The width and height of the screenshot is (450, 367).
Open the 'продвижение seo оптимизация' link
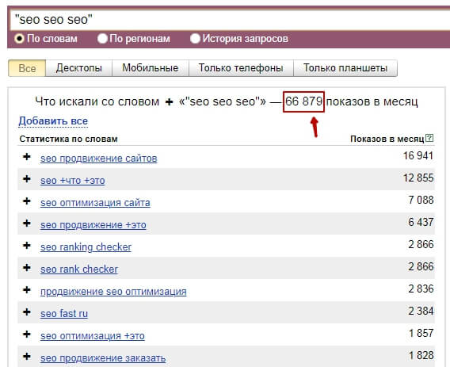[x=113, y=291]
